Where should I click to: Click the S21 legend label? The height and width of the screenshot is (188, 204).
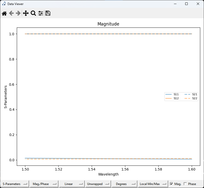click(x=195, y=94)
